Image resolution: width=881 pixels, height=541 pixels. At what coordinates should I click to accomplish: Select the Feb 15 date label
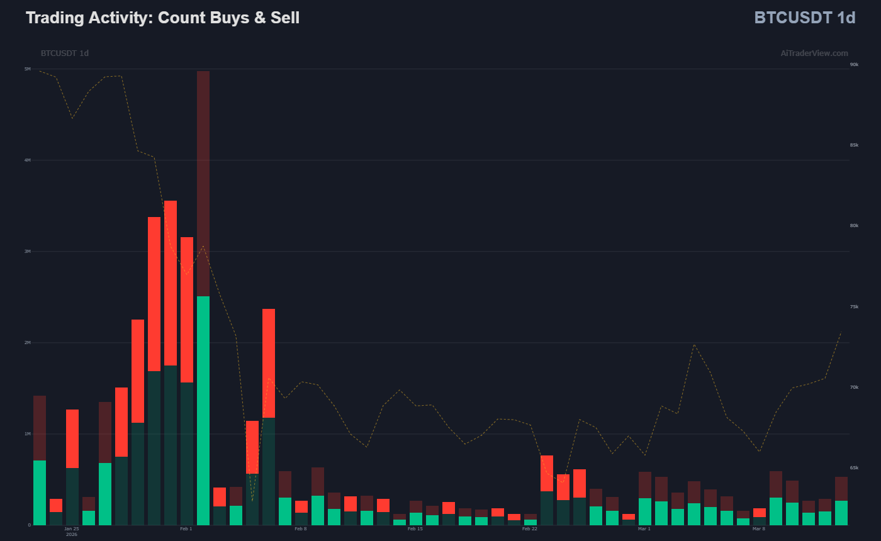pos(415,529)
